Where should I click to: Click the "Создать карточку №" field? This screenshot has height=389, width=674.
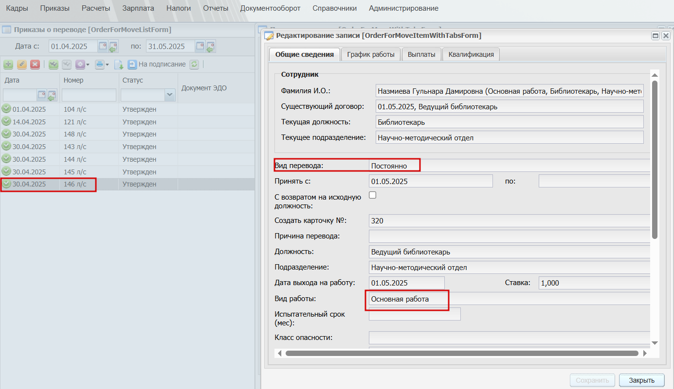pos(509,220)
